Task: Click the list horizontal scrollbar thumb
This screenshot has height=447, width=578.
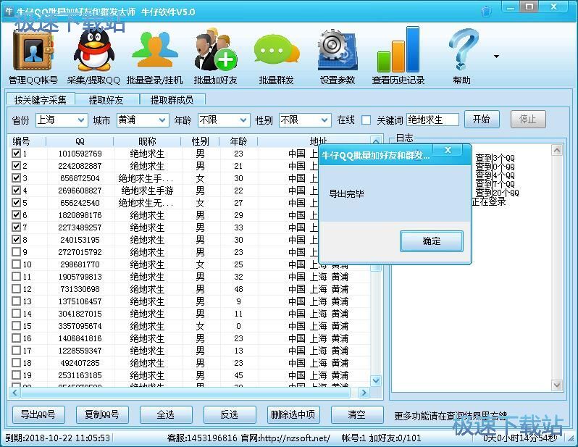Action: (x=185, y=393)
